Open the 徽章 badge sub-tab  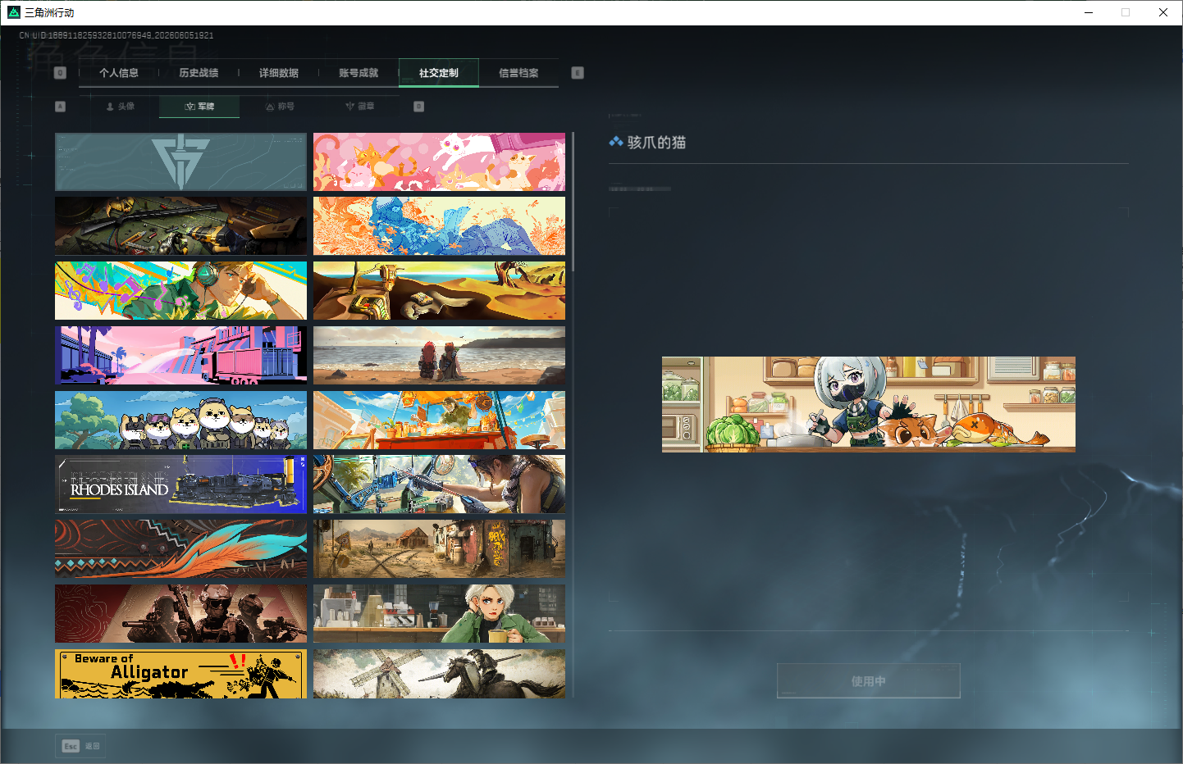click(x=359, y=107)
